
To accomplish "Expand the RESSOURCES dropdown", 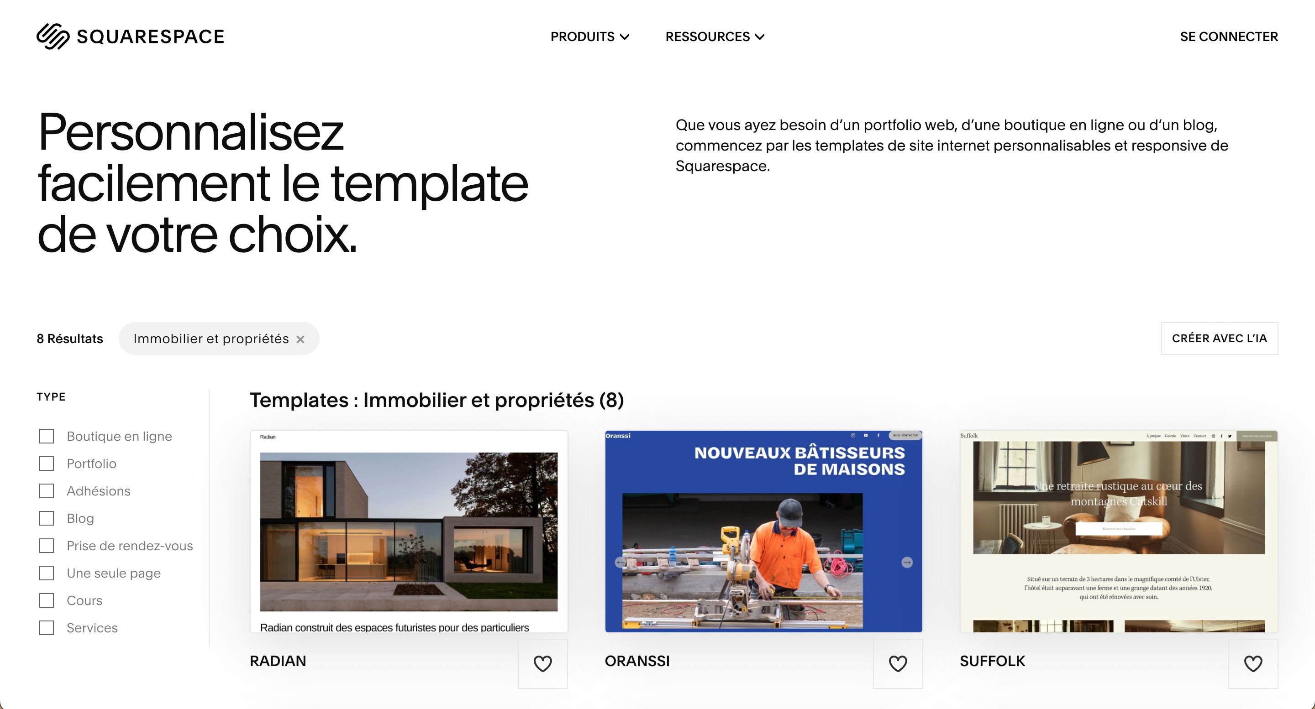I will [714, 36].
